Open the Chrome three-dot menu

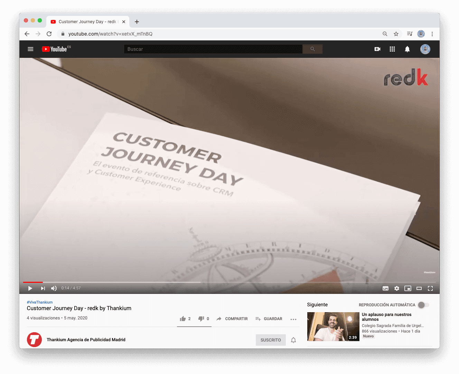click(432, 34)
